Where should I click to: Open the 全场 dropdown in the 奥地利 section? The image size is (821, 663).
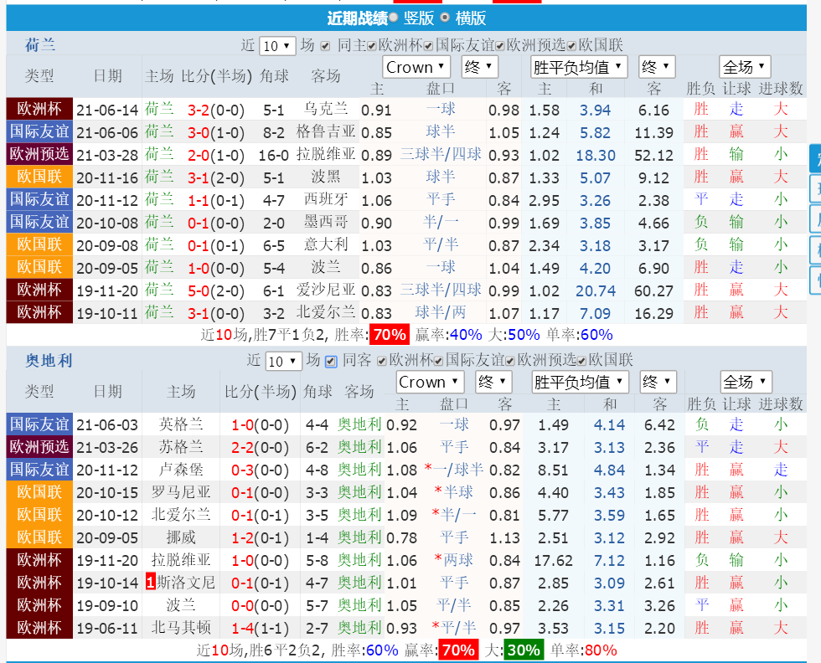[x=745, y=382]
